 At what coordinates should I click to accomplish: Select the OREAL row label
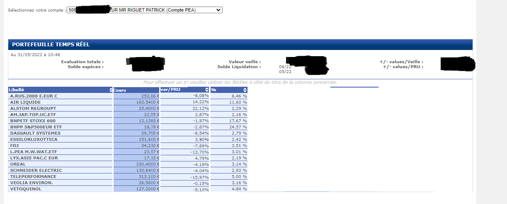pyautogui.click(x=17, y=164)
